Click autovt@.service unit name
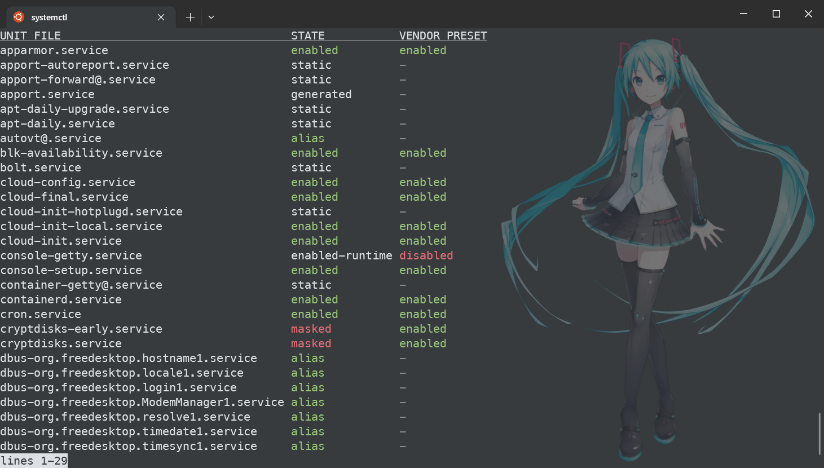The width and height of the screenshot is (824, 468). pyautogui.click(x=51, y=138)
